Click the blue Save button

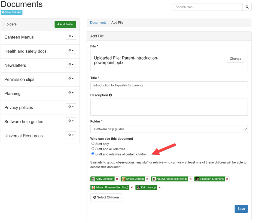coord(241,209)
